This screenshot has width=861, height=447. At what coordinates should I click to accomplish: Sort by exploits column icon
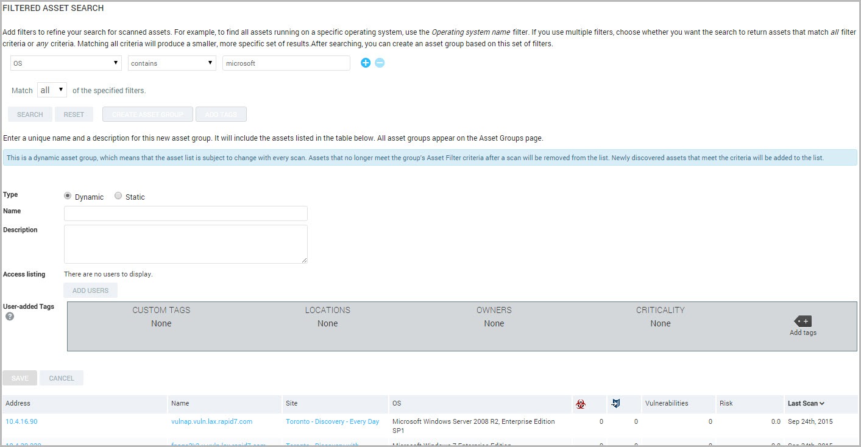tap(616, 404)
